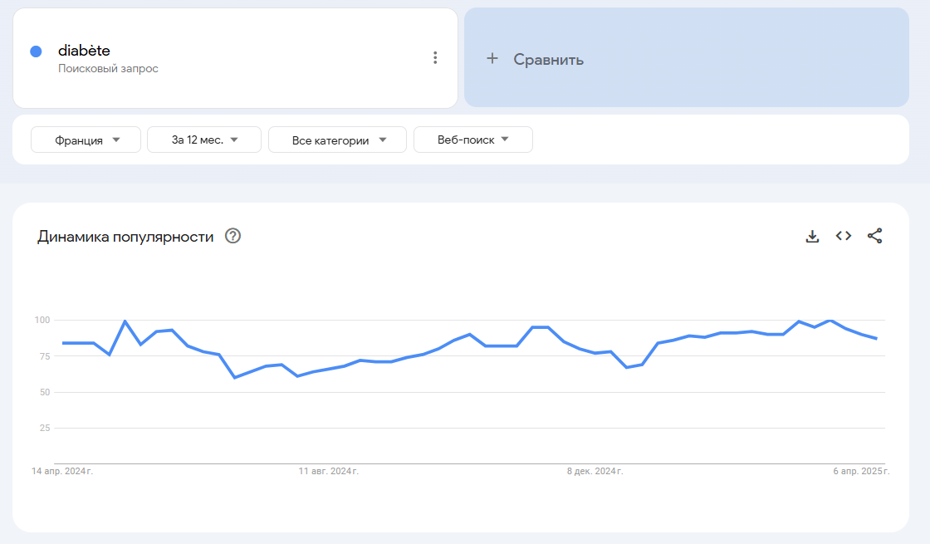Share the chart using share icon
The image size is (930, 544).
pos(875,236)
